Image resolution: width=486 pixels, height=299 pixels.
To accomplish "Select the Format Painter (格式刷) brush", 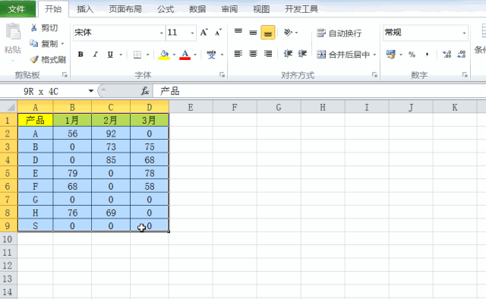I will coord(34,59).
